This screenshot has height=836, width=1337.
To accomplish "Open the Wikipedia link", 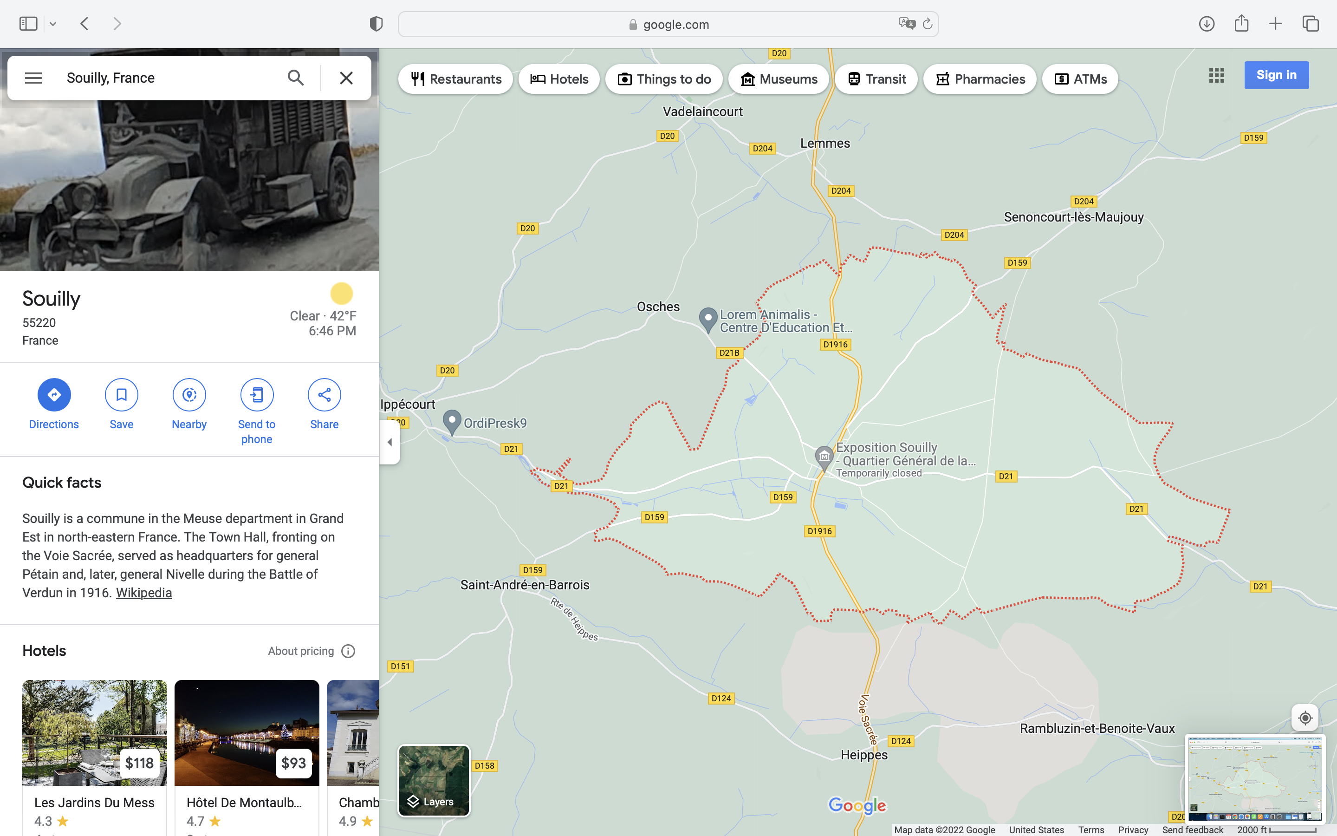I will (143, 593).
